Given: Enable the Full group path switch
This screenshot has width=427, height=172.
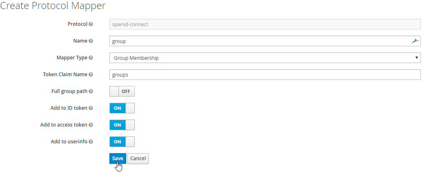Looking at the screenshot, I should pos(122,91).
